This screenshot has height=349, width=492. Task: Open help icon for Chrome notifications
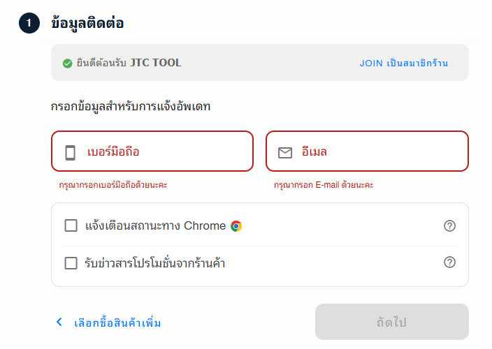449,225
